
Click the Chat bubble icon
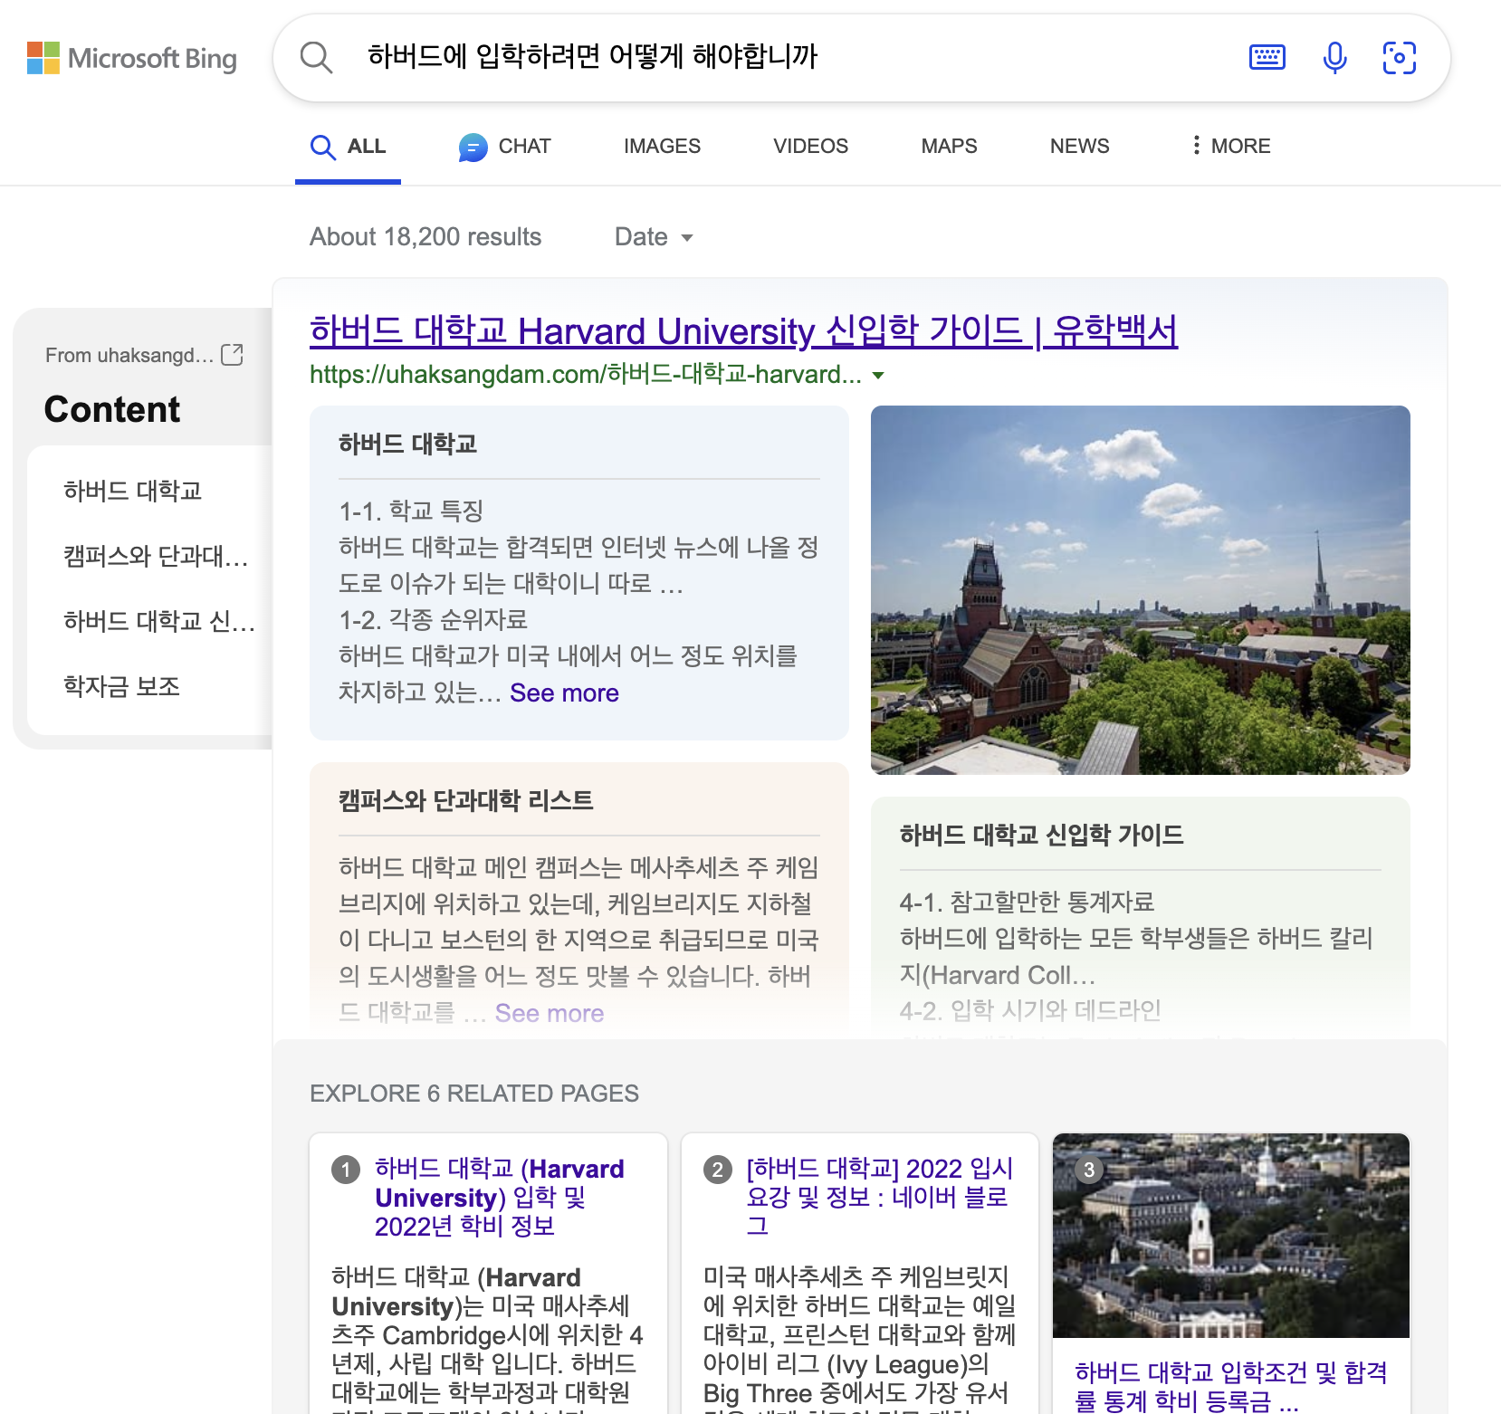[x=473, y=147]
